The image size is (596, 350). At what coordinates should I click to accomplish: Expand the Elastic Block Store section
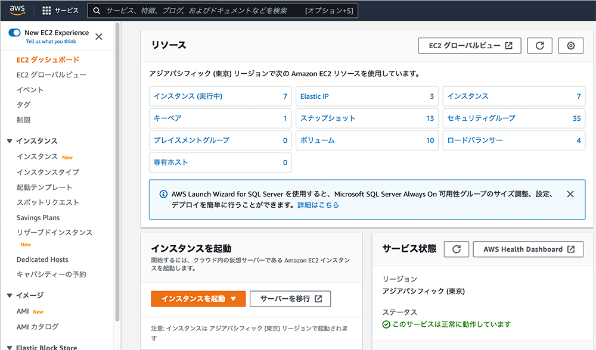pyautogui.click(x=10, y=348)
